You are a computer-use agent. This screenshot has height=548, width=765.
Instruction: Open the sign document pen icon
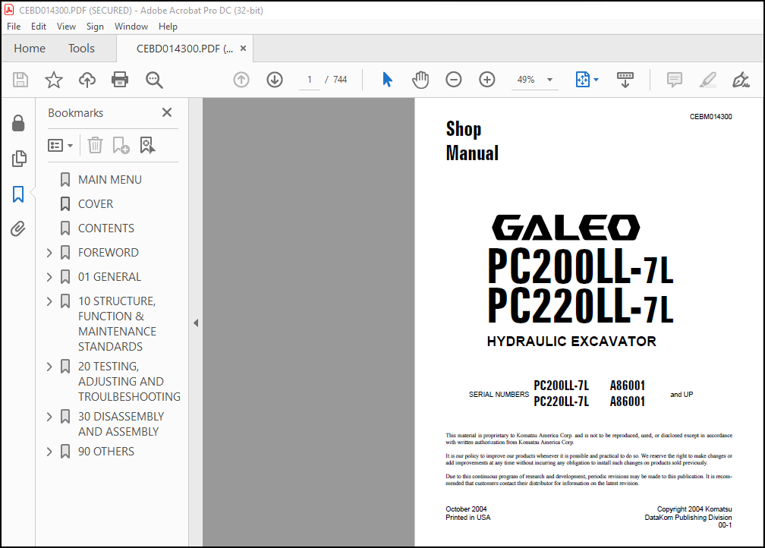[x=741, y=80]
